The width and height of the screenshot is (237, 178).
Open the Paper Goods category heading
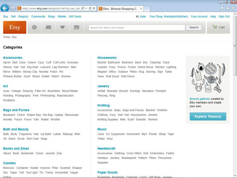pyautogui.click(x=108, y=172)
